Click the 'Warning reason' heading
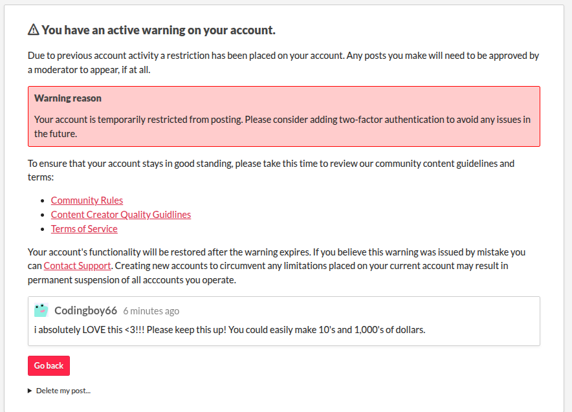The image size is (572, 412). 68,98
